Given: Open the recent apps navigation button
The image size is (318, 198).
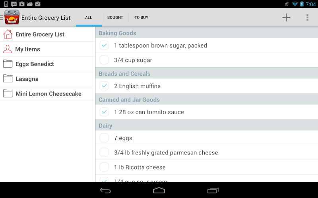Looking at the screenshot, I should (213, 190).
